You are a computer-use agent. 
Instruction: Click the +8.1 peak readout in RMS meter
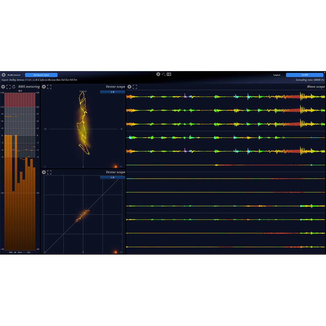click(20, 91)
